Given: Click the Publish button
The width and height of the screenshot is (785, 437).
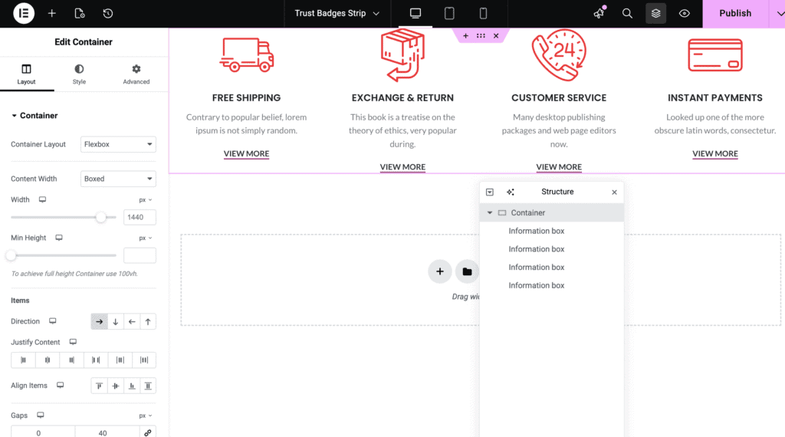Looking at the screenshot, I should (735, 14).
